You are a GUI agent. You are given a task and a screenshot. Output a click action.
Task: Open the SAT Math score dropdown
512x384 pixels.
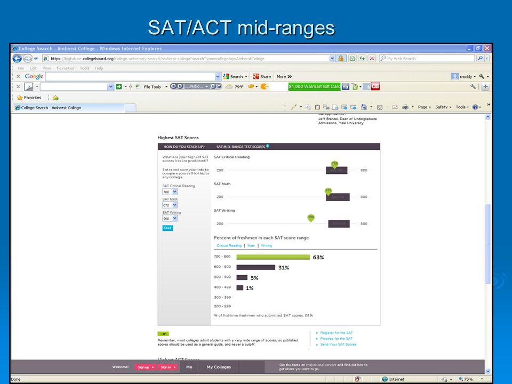click(170, 205)
